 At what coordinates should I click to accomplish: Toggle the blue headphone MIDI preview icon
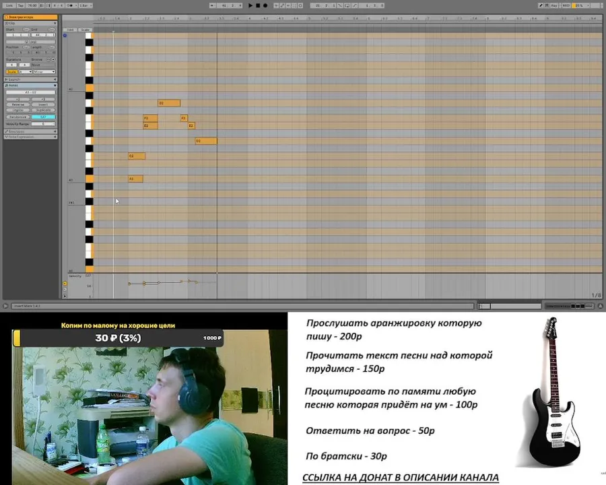click(x=65, y=36)
